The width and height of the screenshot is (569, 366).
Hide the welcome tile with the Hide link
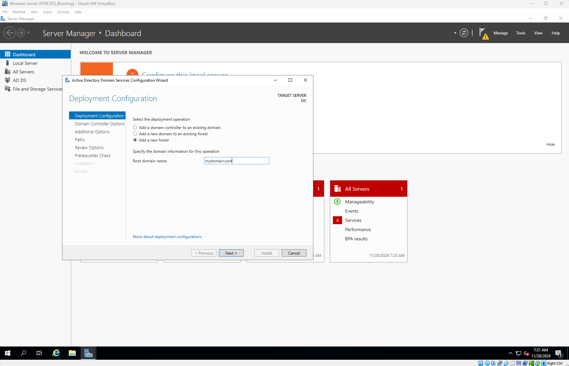(x=551, y=144)
